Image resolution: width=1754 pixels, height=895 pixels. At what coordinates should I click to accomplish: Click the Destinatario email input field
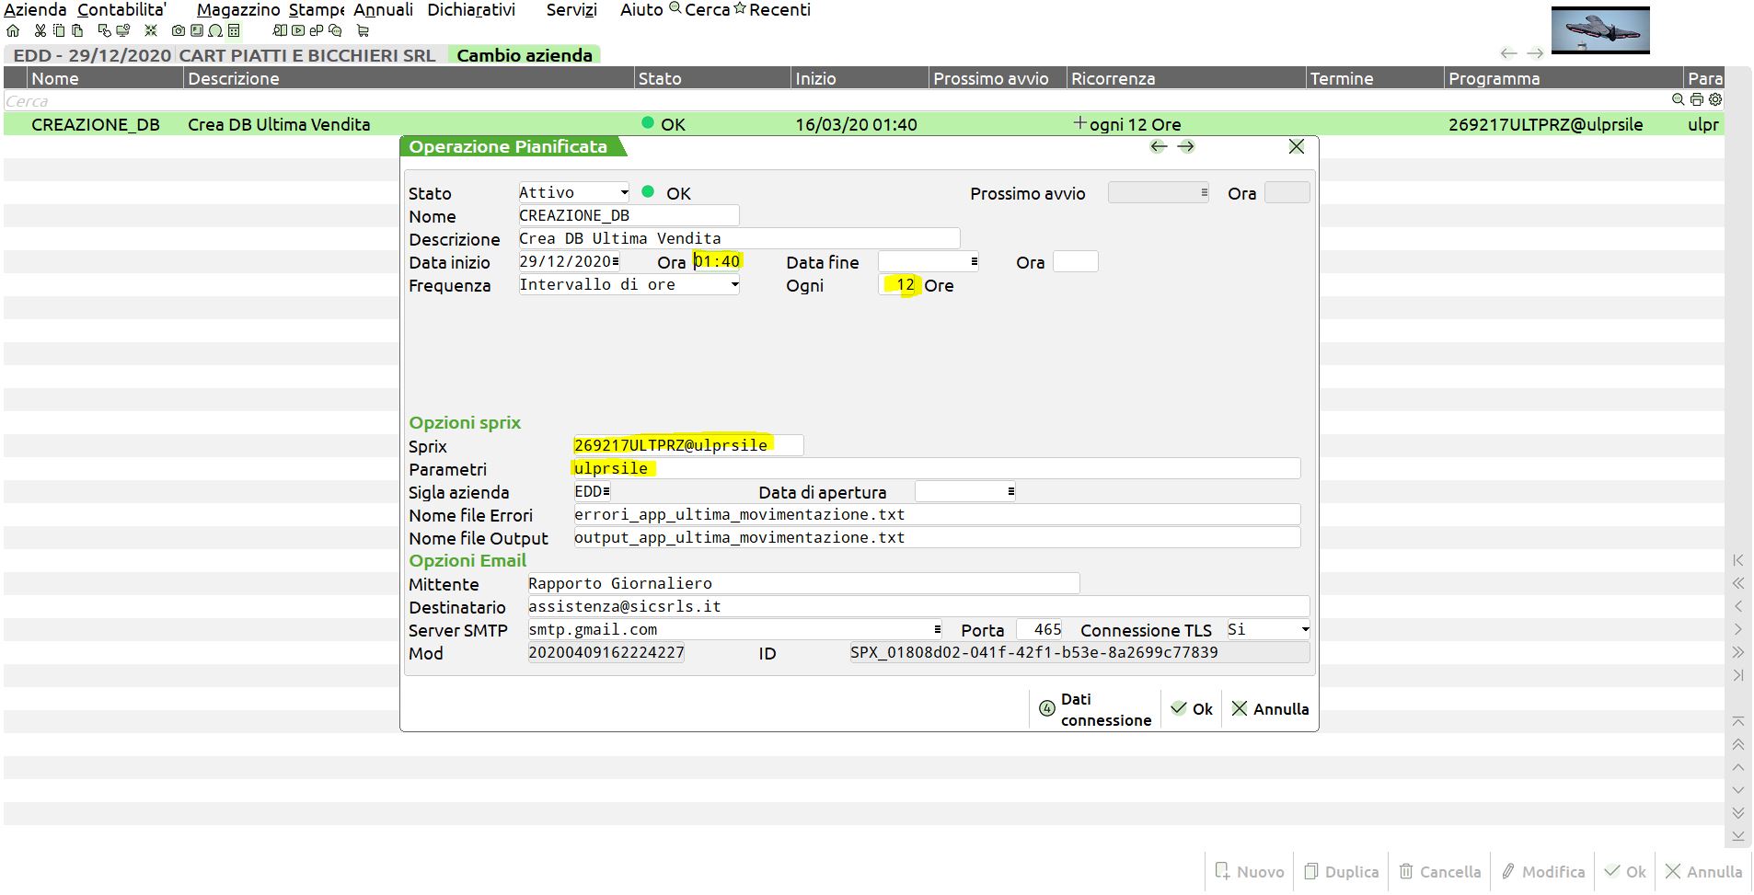tap(917, 607)
